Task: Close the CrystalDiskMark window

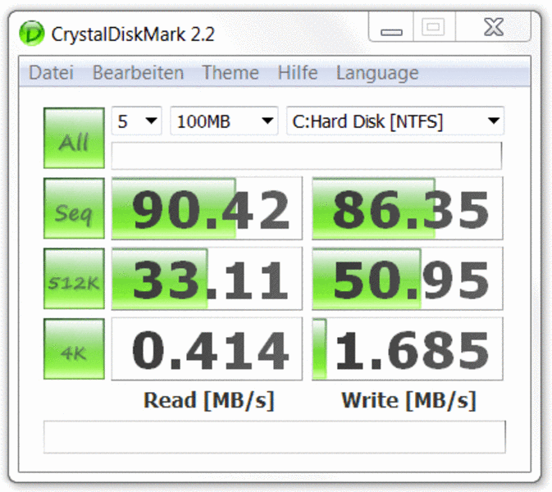Action: [x=493, y=27]
